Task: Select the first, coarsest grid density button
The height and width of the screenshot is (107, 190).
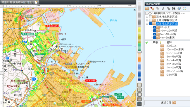Action: point(139,85)
